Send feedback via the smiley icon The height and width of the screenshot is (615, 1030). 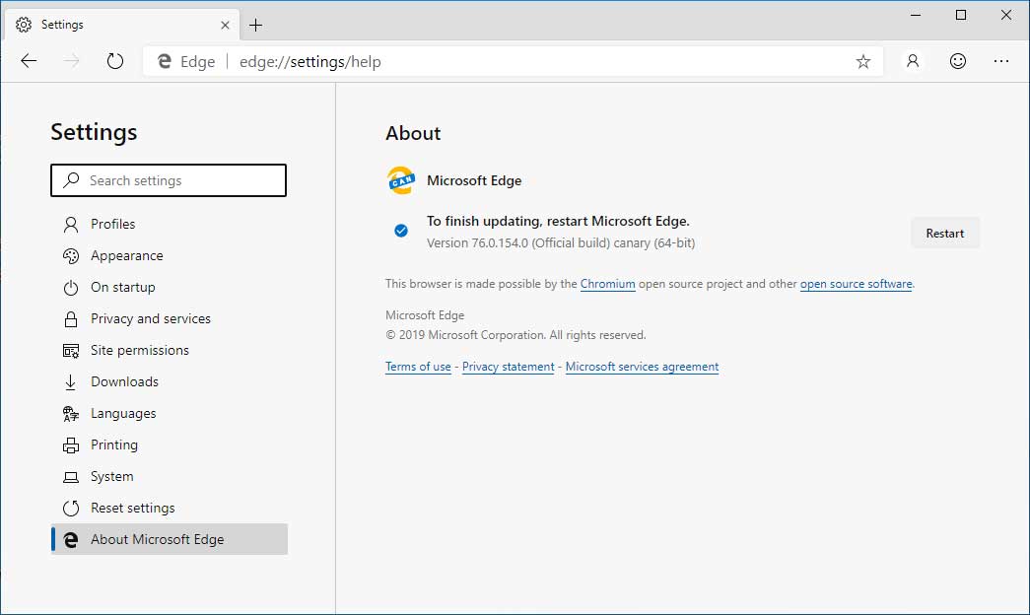(x=958, y=61)
